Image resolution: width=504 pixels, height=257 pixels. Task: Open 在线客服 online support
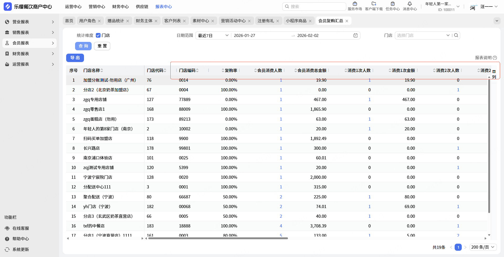(20, 228)
